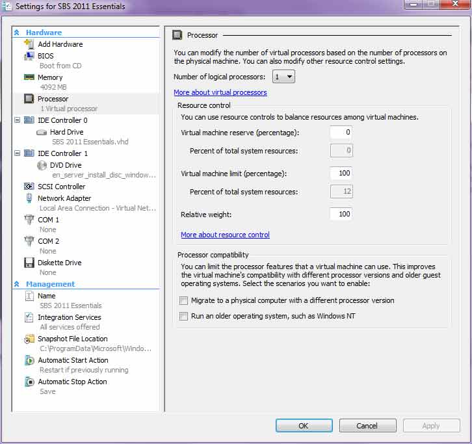
Task: Click the Name settings icon
Action: pos(29,296)
